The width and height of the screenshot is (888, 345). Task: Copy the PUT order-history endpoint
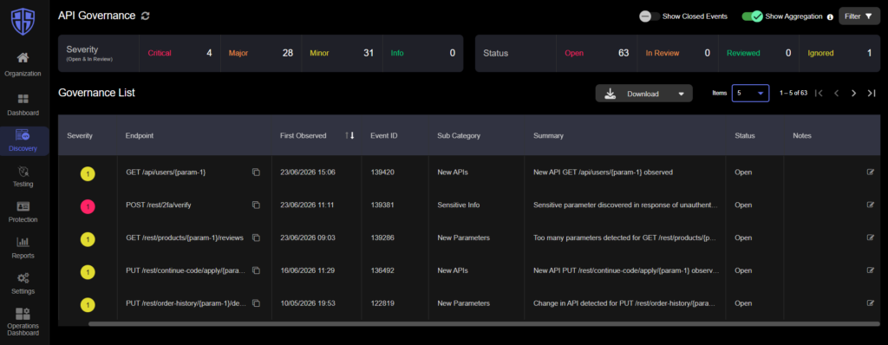[256, 303]
